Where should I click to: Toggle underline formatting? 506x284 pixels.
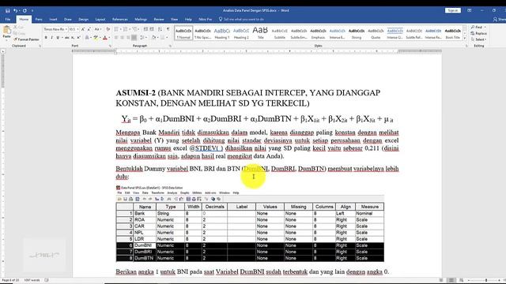coord(58,38)
